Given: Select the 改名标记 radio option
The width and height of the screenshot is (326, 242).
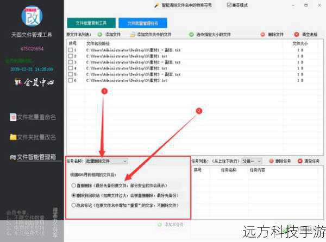Looking at the screenshot, I should pos(73,205).
